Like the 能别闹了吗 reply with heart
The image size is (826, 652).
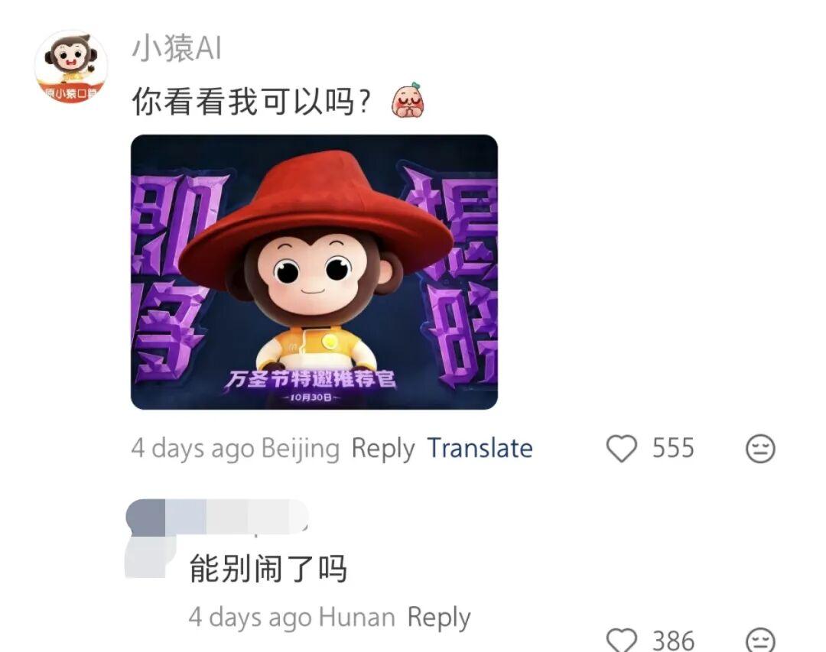(x=622, y=639)
